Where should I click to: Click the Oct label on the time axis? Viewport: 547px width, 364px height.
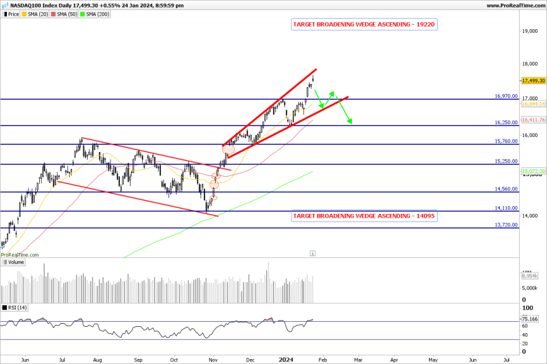tap(173, 360)
